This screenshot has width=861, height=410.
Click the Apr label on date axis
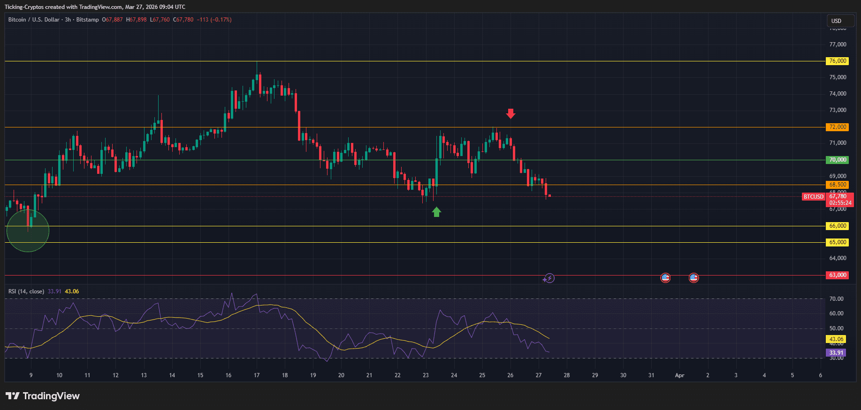[x=679, y=375]
